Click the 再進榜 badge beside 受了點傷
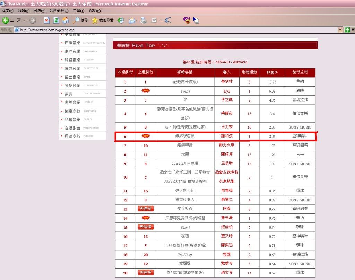Image resolution: width=355 pixels, height=280 pixels. 146,209
